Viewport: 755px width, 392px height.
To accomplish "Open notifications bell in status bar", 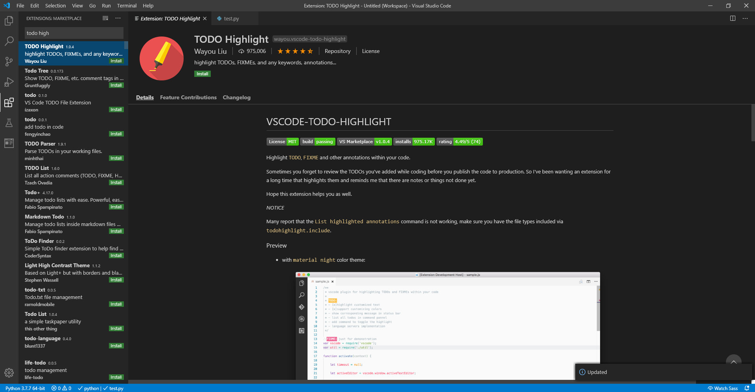I will coord(747,388).
